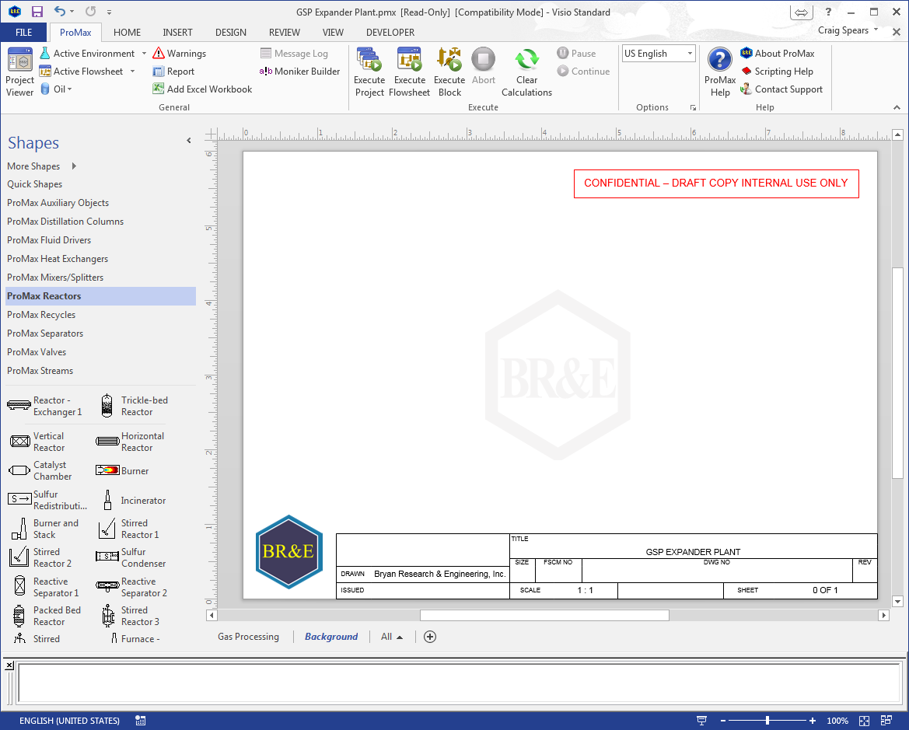Clear Calculations in the Execute group
Image resolution: width=909 pixels, height=730 pixels.
point(526,72)
